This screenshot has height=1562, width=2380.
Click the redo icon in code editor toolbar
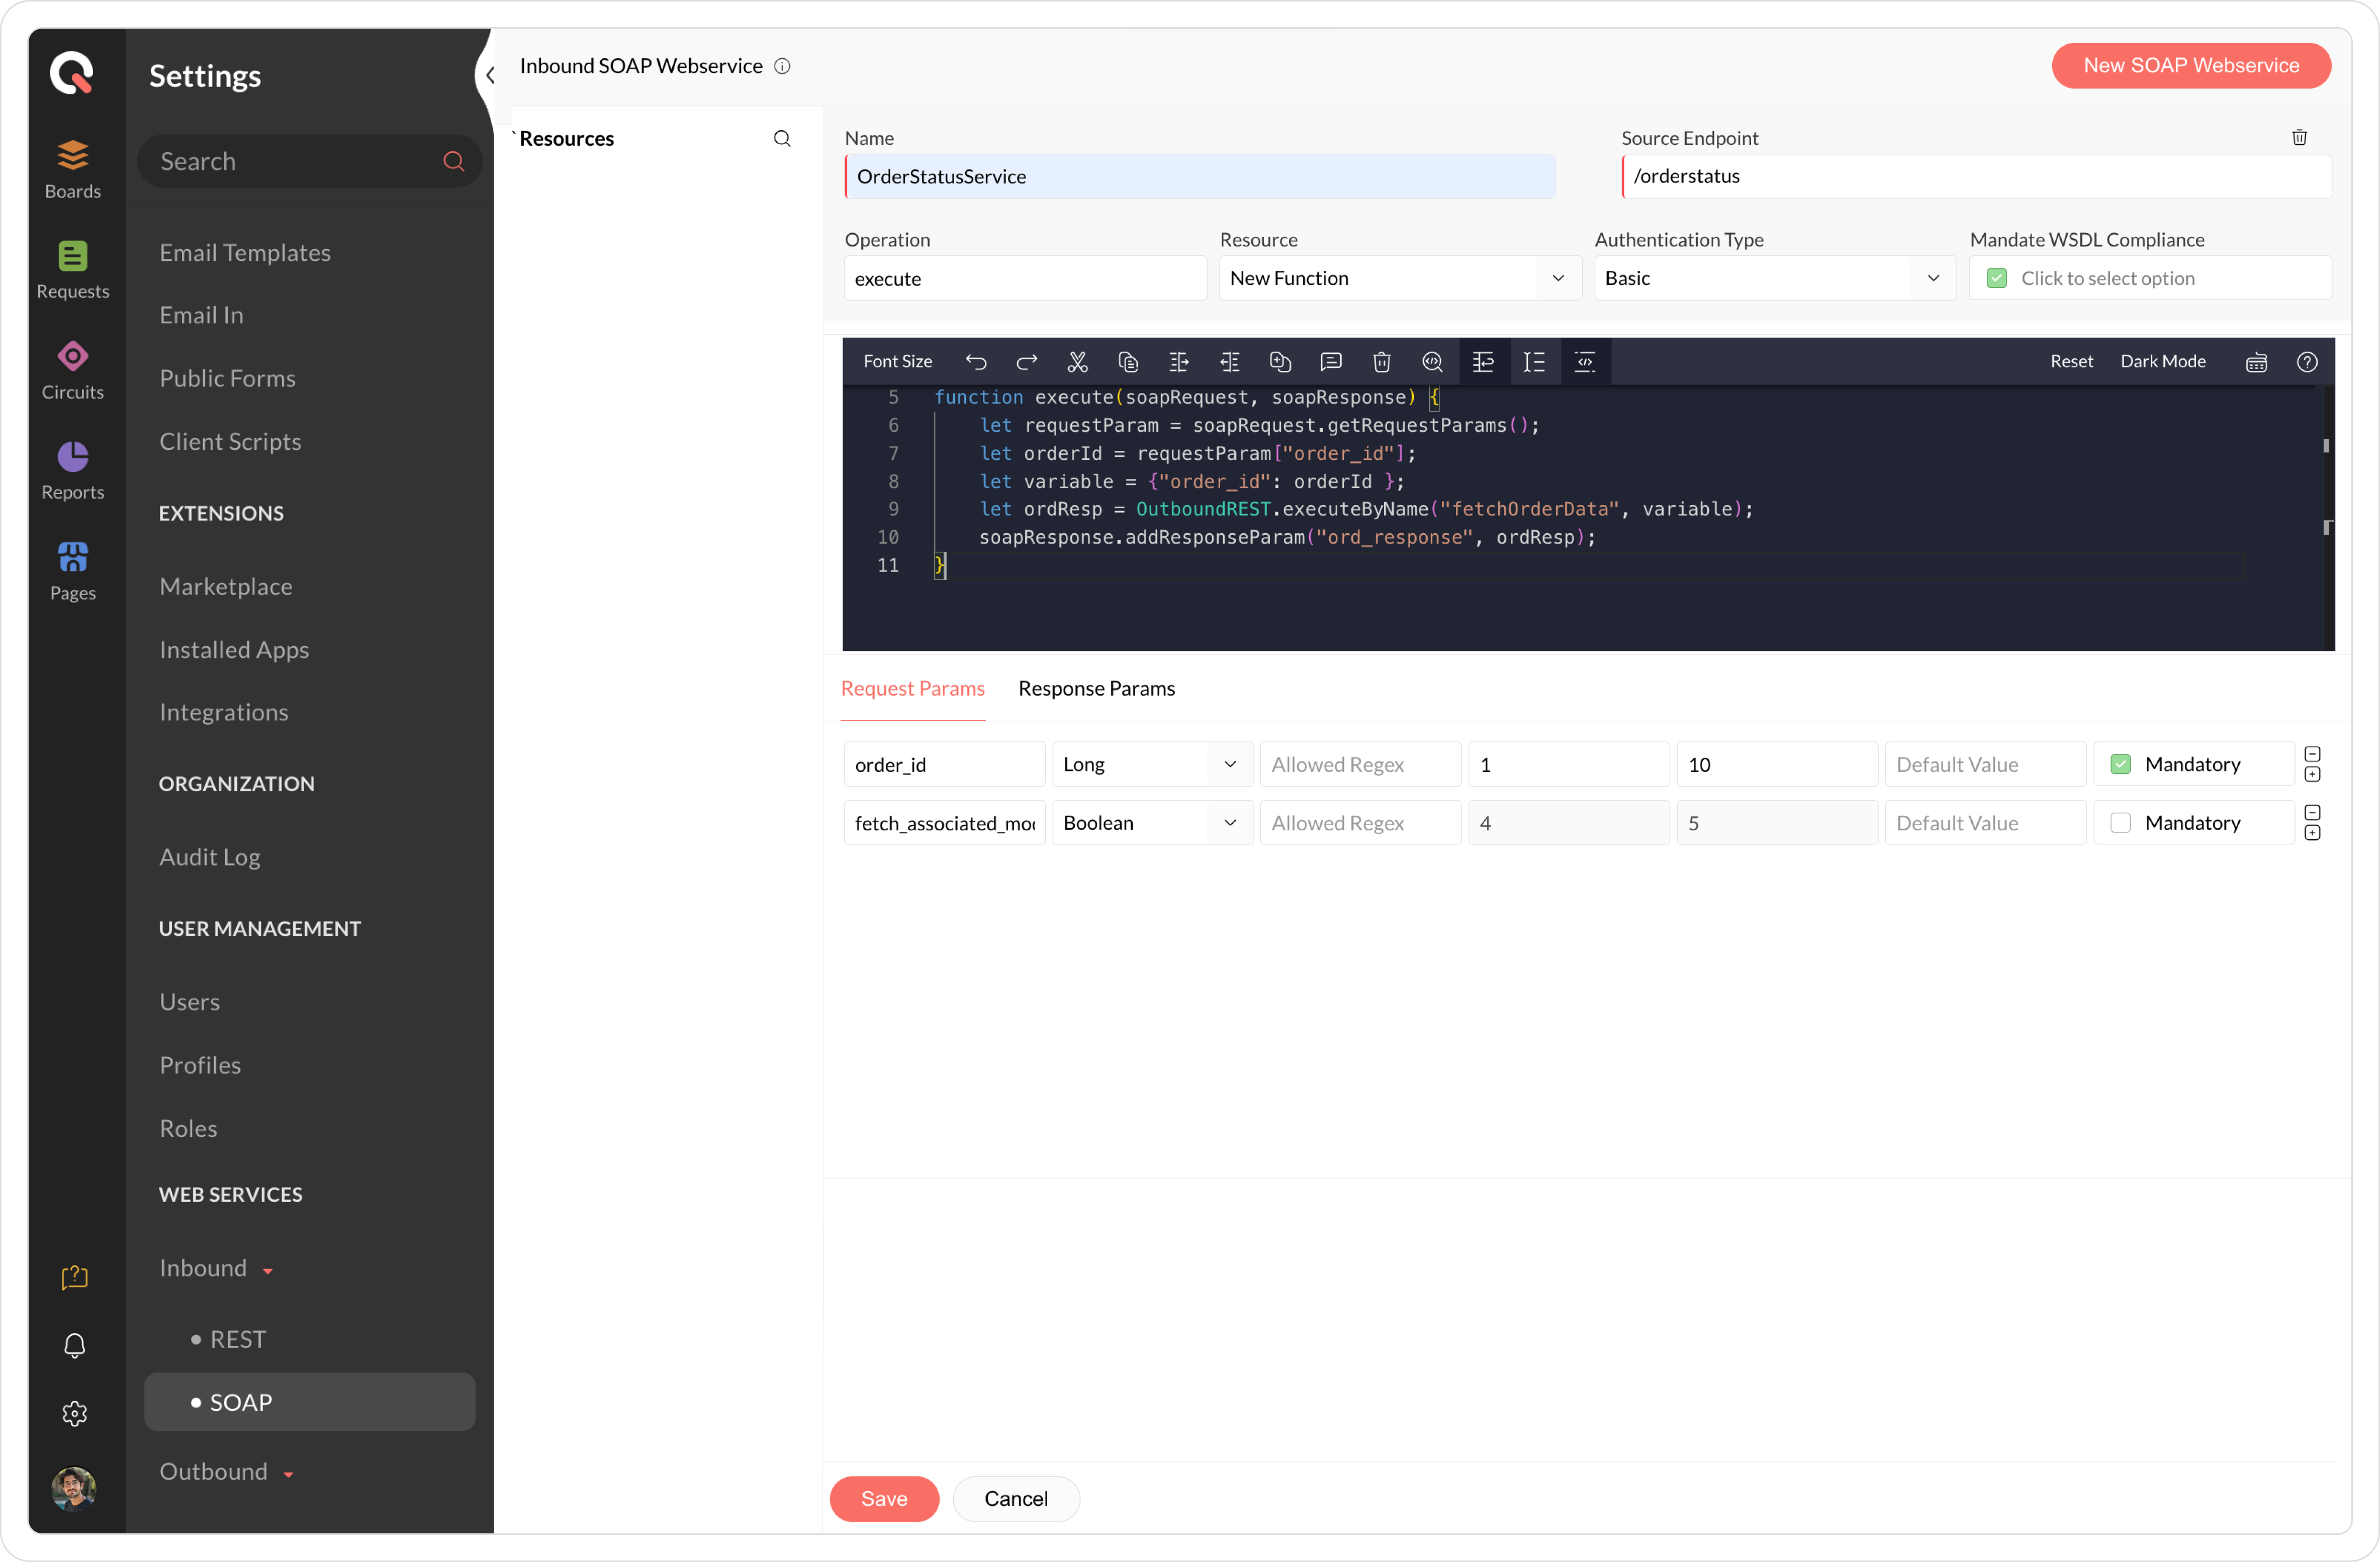pos(1026,362)
